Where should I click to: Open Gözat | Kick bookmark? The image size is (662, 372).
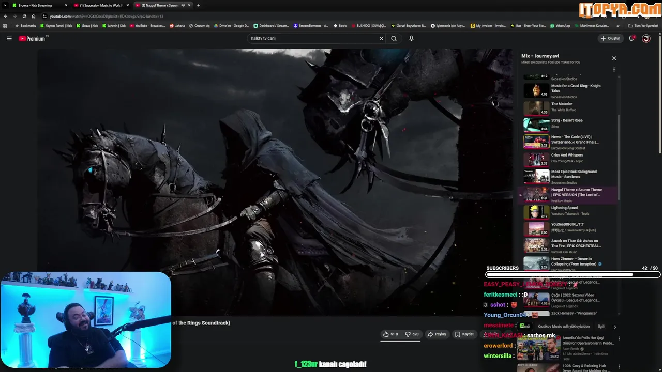[x=87, y=25]
